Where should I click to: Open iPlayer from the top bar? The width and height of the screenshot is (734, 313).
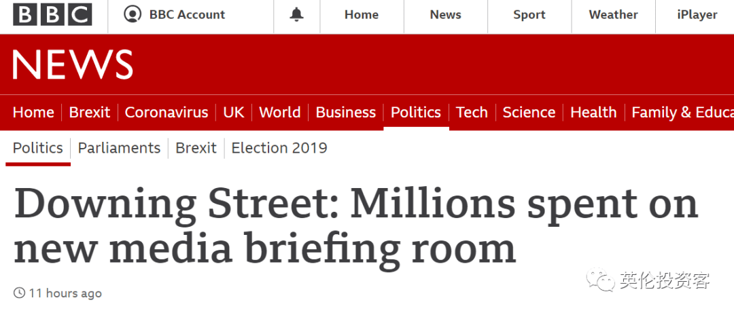(x=697, y=15)
